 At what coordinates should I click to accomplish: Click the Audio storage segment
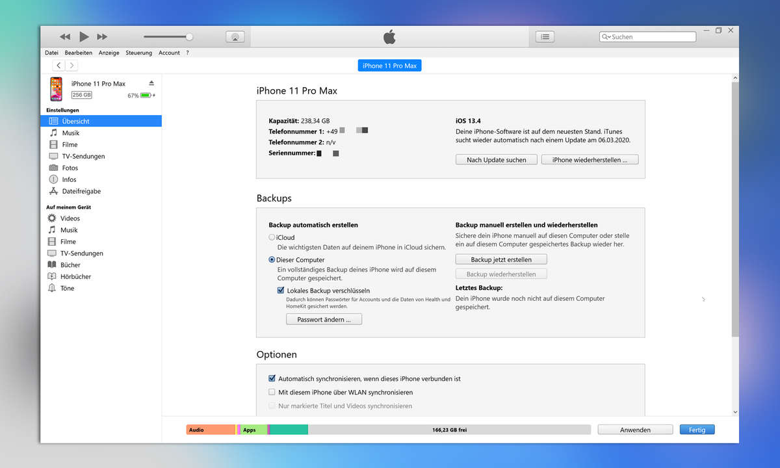(x=210, y=430)
